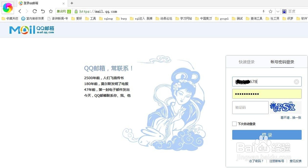The height and width of the screenshot is (168, 308).
Task: Open the 中国菜刀 bookmark folder
Action: (x=204, y=18)
